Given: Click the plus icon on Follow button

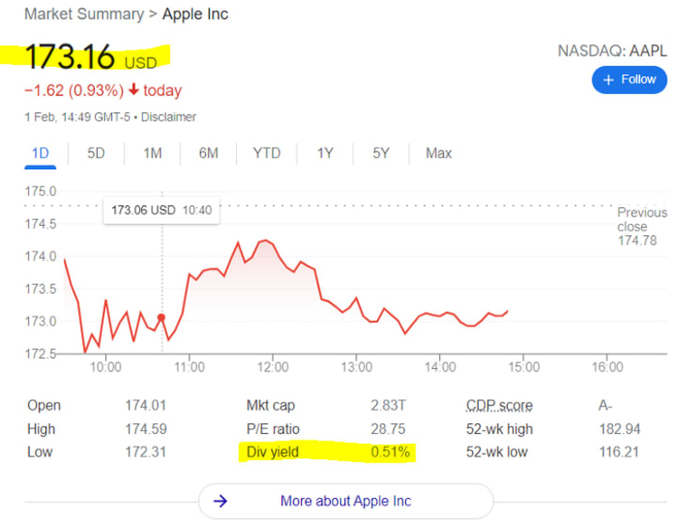Looking at the screenshot, I should [x=608, y=80].
